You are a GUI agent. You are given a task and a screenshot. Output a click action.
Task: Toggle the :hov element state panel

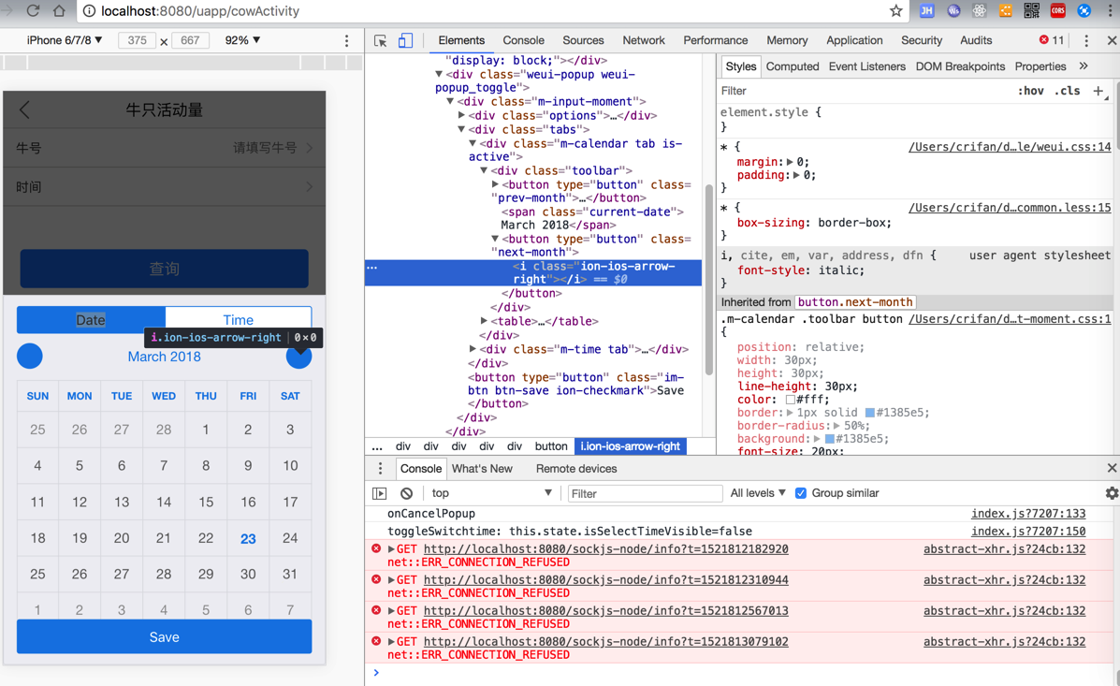tap(1030, 92)
